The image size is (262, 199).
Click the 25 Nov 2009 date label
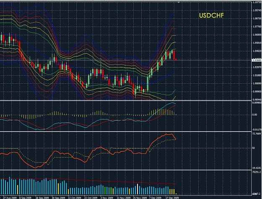click(140, 198)
